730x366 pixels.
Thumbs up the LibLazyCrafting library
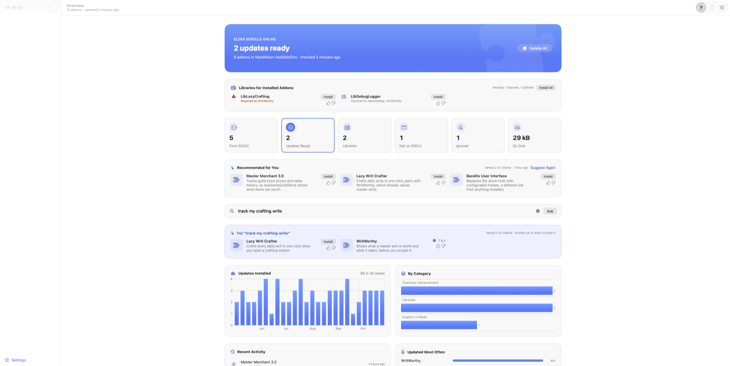tap(328, 103)
